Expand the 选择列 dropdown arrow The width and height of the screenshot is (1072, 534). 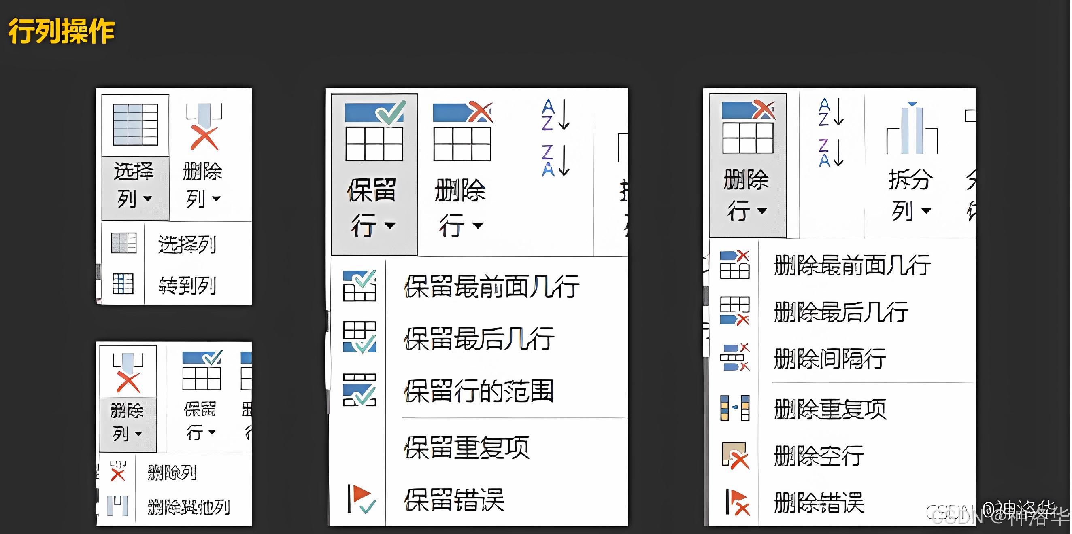click(147, 199)
